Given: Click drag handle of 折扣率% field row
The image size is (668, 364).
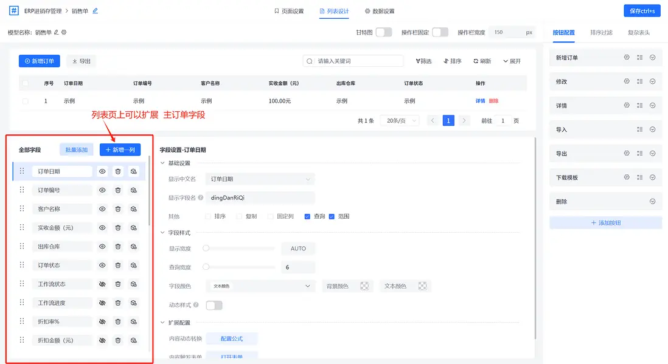Looking at the screenshot, I should coord(22,321).
